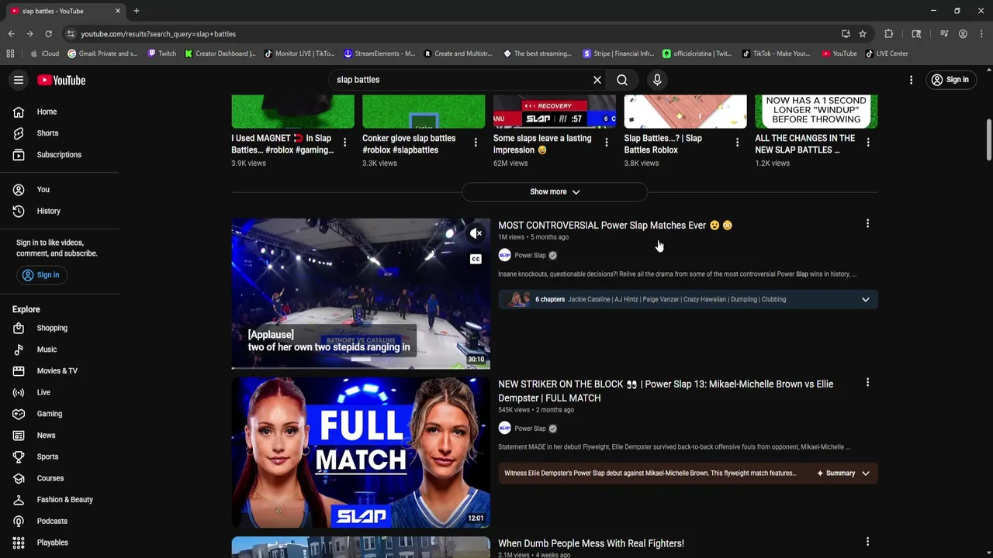The image size is (993, 558).
Task: Expand shorts shelf with Show more
Action: coord(555,191)
